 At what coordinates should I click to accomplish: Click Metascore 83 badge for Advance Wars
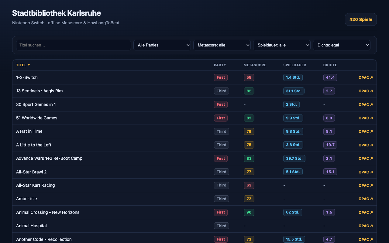coord(249,158)
